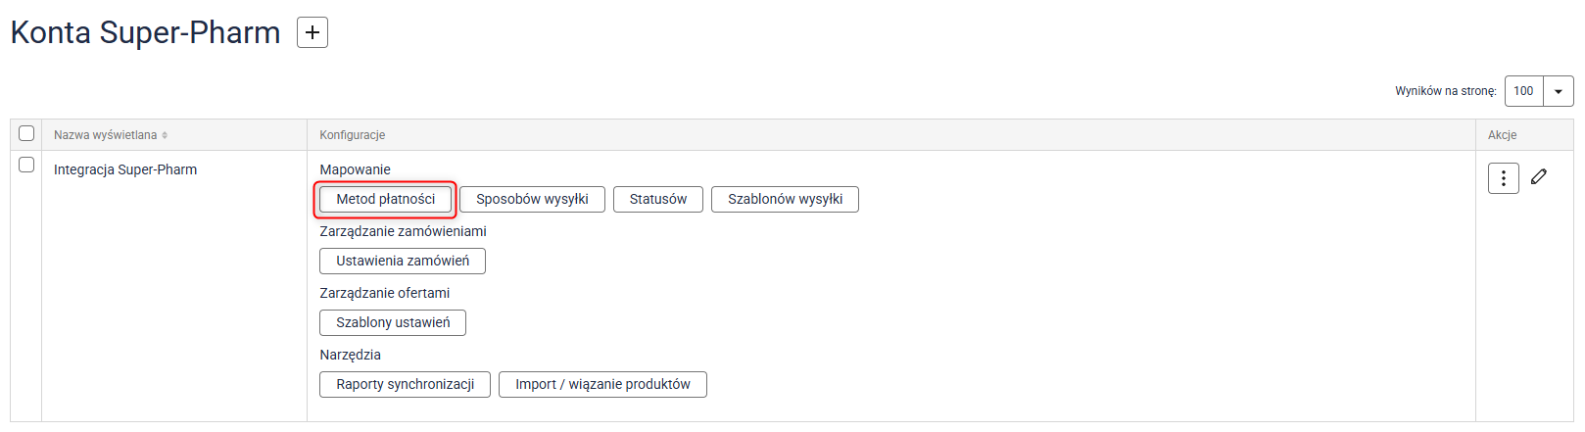Open Sposobów wysyłki mapping
The image size is (1585, 432).
[x=532, y=199]
